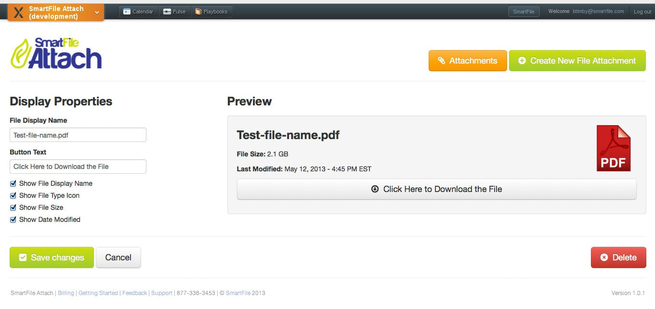The height and width of the screenshot is (309, 655).
Task: Log out of the account
Action: (642, 12)
